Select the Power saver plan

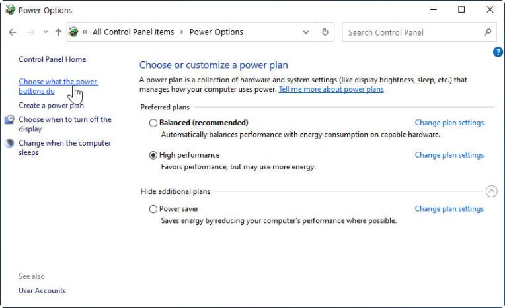[153, 209]
